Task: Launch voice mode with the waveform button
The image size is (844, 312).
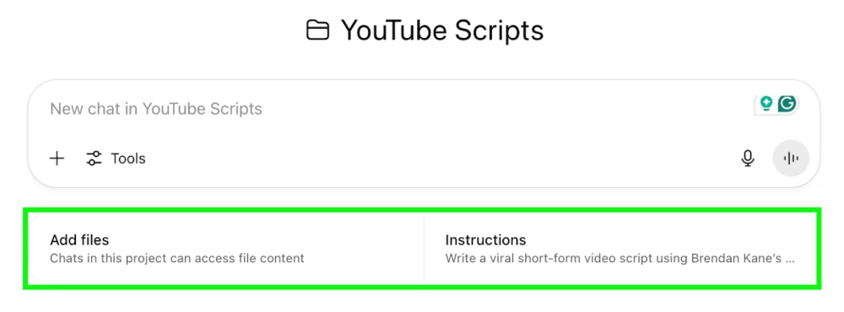Action: [x=791, y=159]
